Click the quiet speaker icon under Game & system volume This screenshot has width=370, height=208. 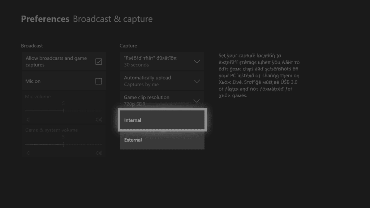pyautogui.click(x=28, y=153)
